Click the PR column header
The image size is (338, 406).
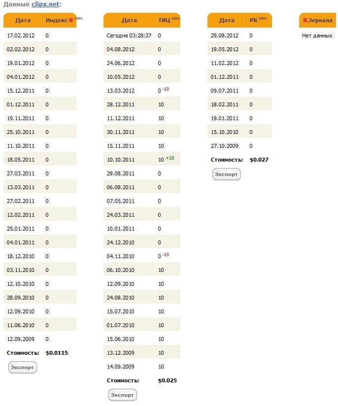click(254, 20)
